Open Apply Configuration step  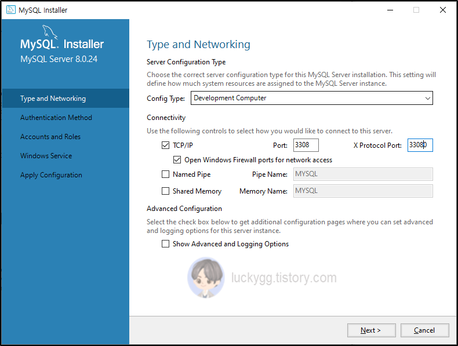coord(51,175)
